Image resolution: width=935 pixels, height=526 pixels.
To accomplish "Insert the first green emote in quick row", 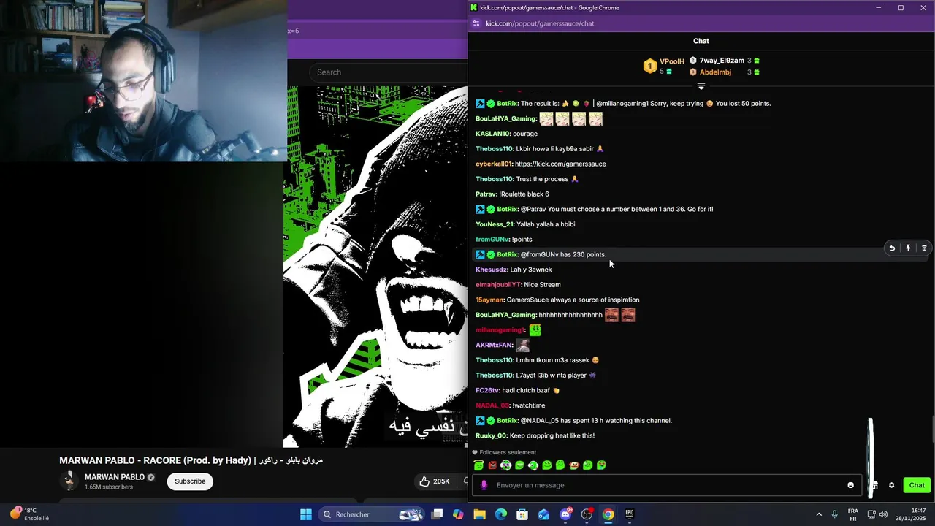I will pos(478,465).
